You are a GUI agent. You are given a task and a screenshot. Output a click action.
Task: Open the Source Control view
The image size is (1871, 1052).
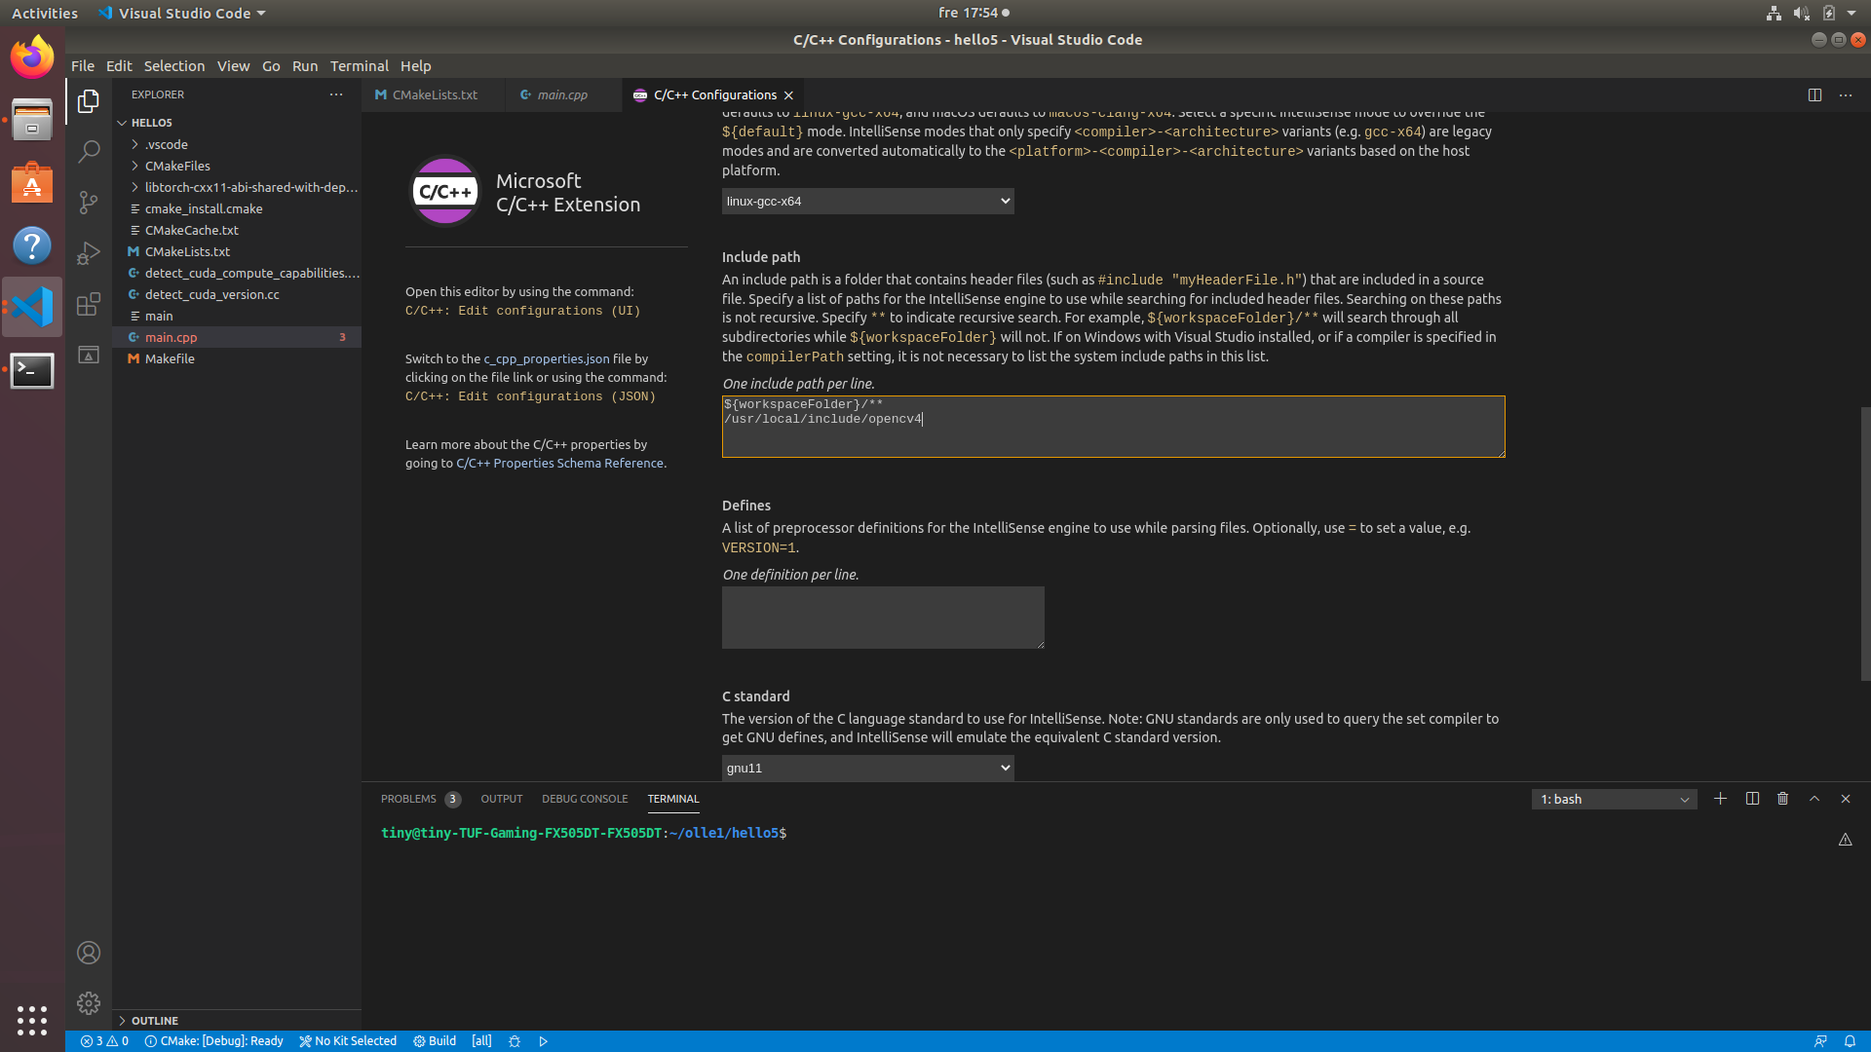click(89, 202)
